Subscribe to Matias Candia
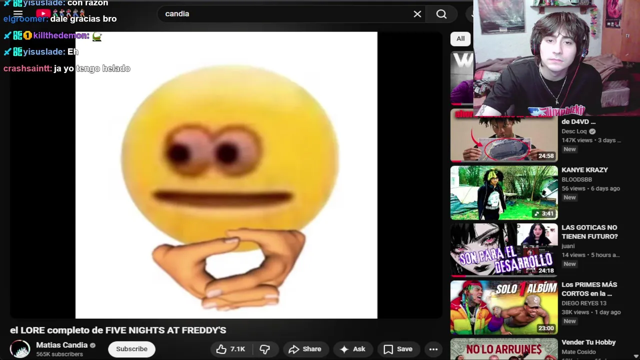Image resolution: width=640 pixels, height=360 pixels. click(132, 349)
